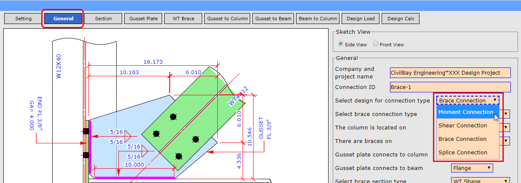521x183 pixels.
Task: Select Splice Connection option
Action: (462, 153)
